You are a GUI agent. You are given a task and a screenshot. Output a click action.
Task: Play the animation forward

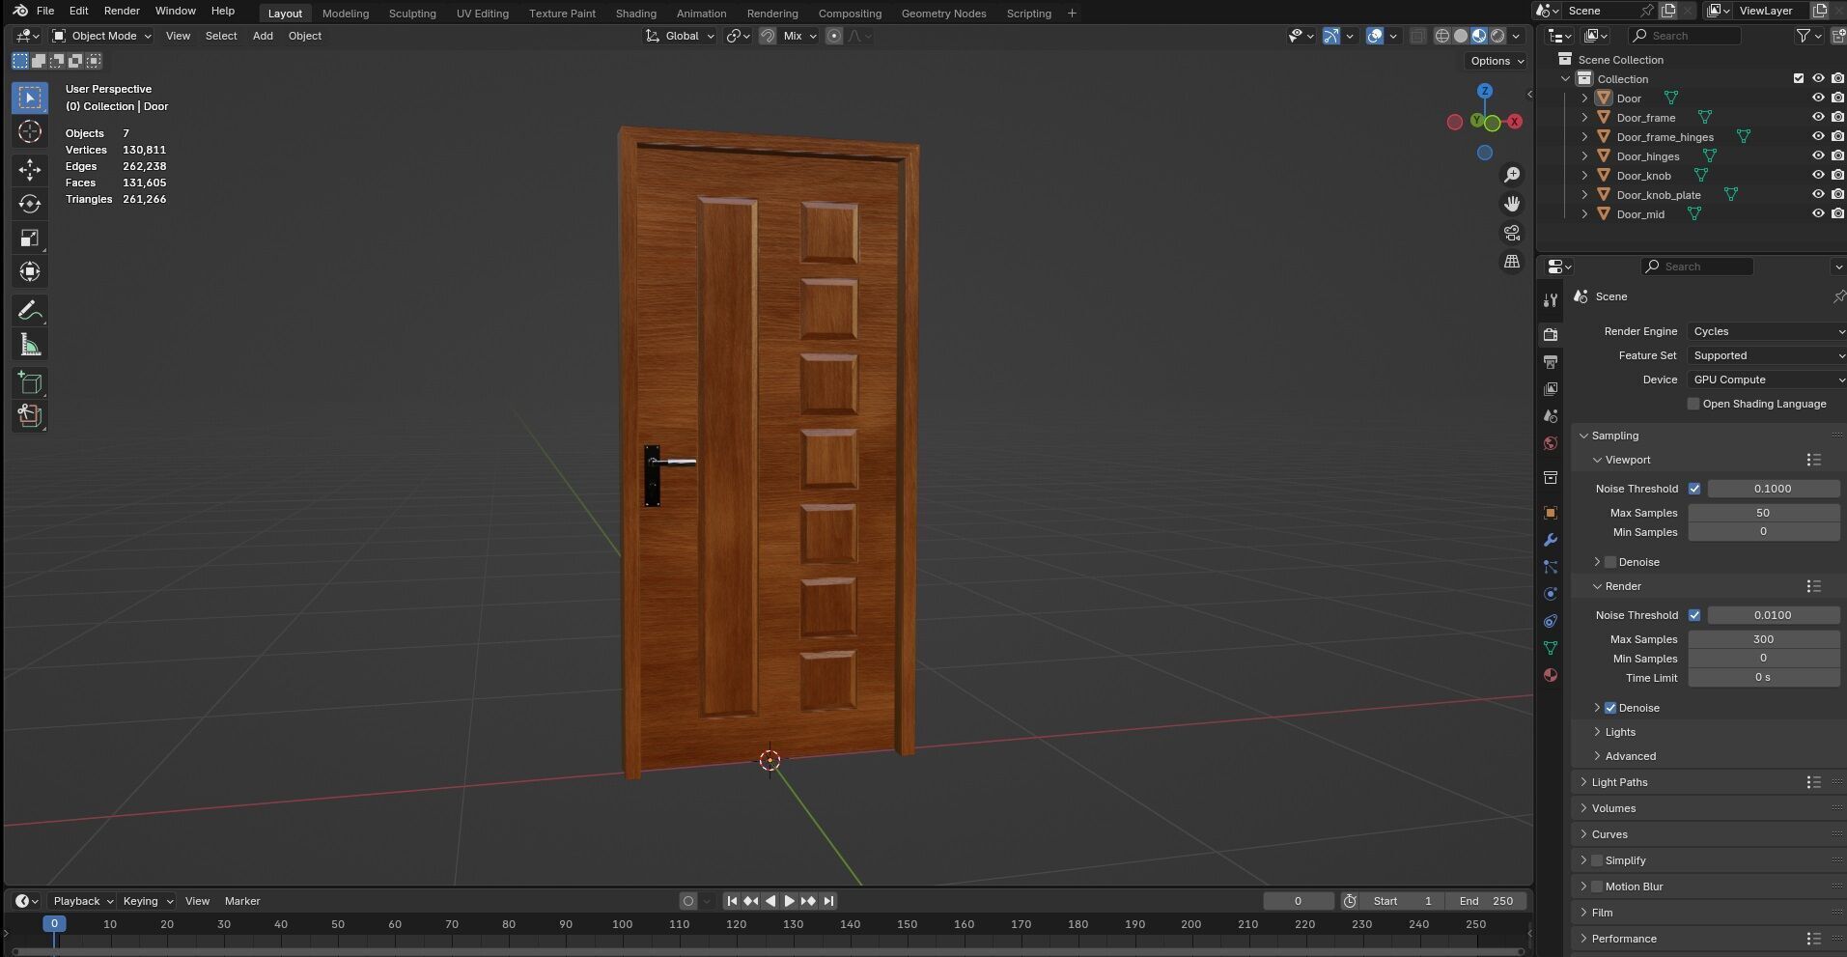(x=789, y=901)
